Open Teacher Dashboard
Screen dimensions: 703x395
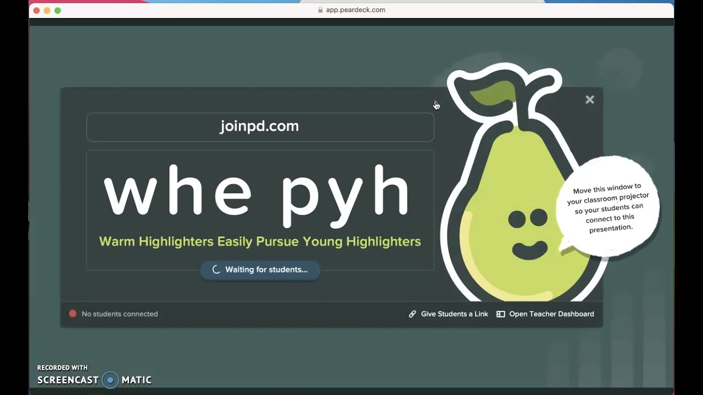(545, 314)
